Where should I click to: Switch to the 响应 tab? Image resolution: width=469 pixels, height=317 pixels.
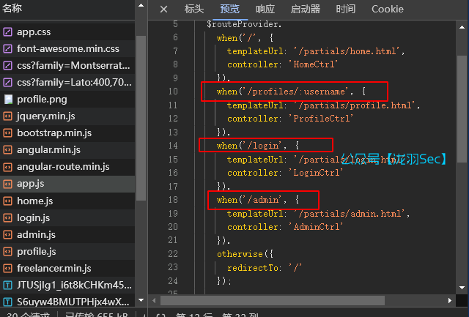tap(265, 9)
